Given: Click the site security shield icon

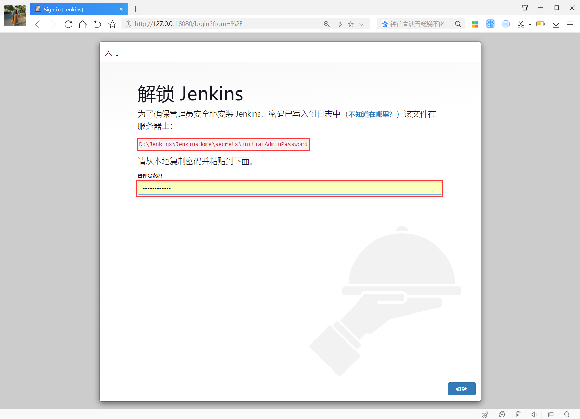Looking at the screenshot, I should [x=128, y=24].
